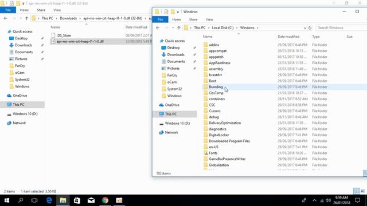Launch Google Chrome from taskbar
Screen dimensions: 367x206
(x=105, y=200)
